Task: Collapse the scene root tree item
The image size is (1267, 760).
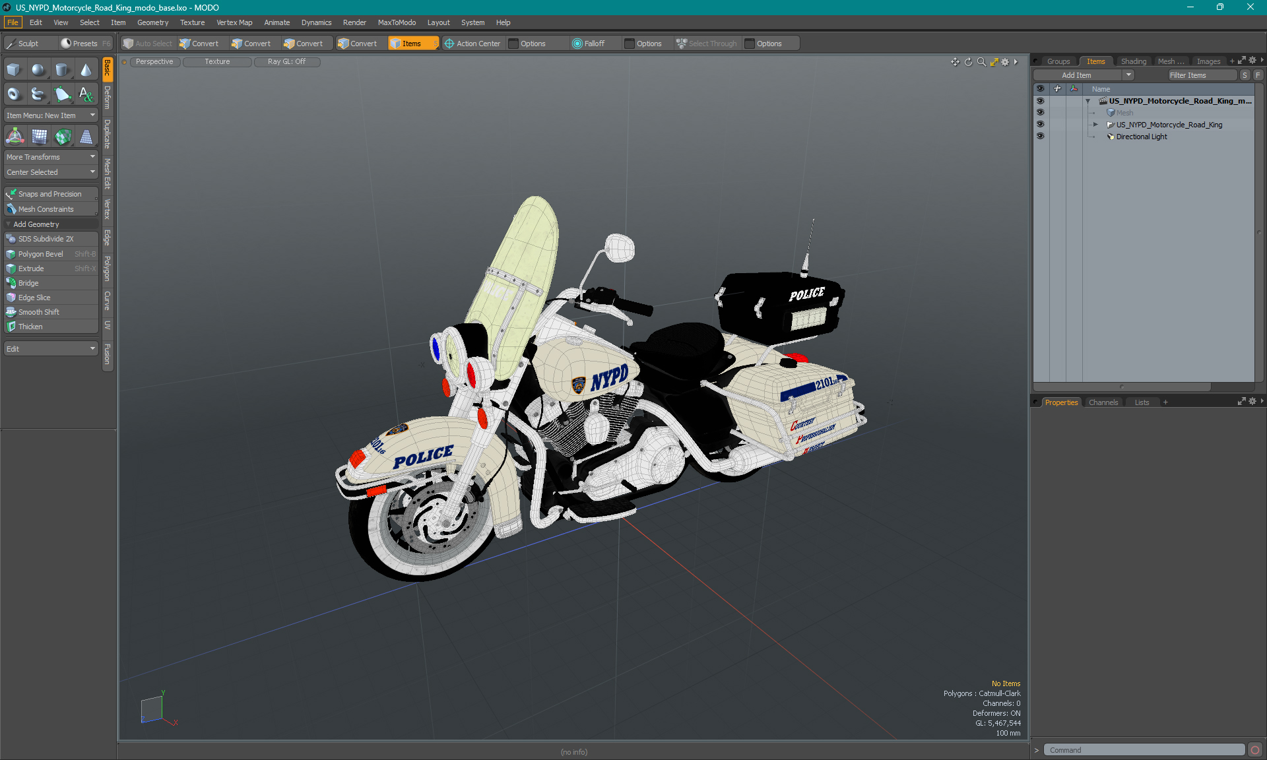Action: pos(1088,102)
